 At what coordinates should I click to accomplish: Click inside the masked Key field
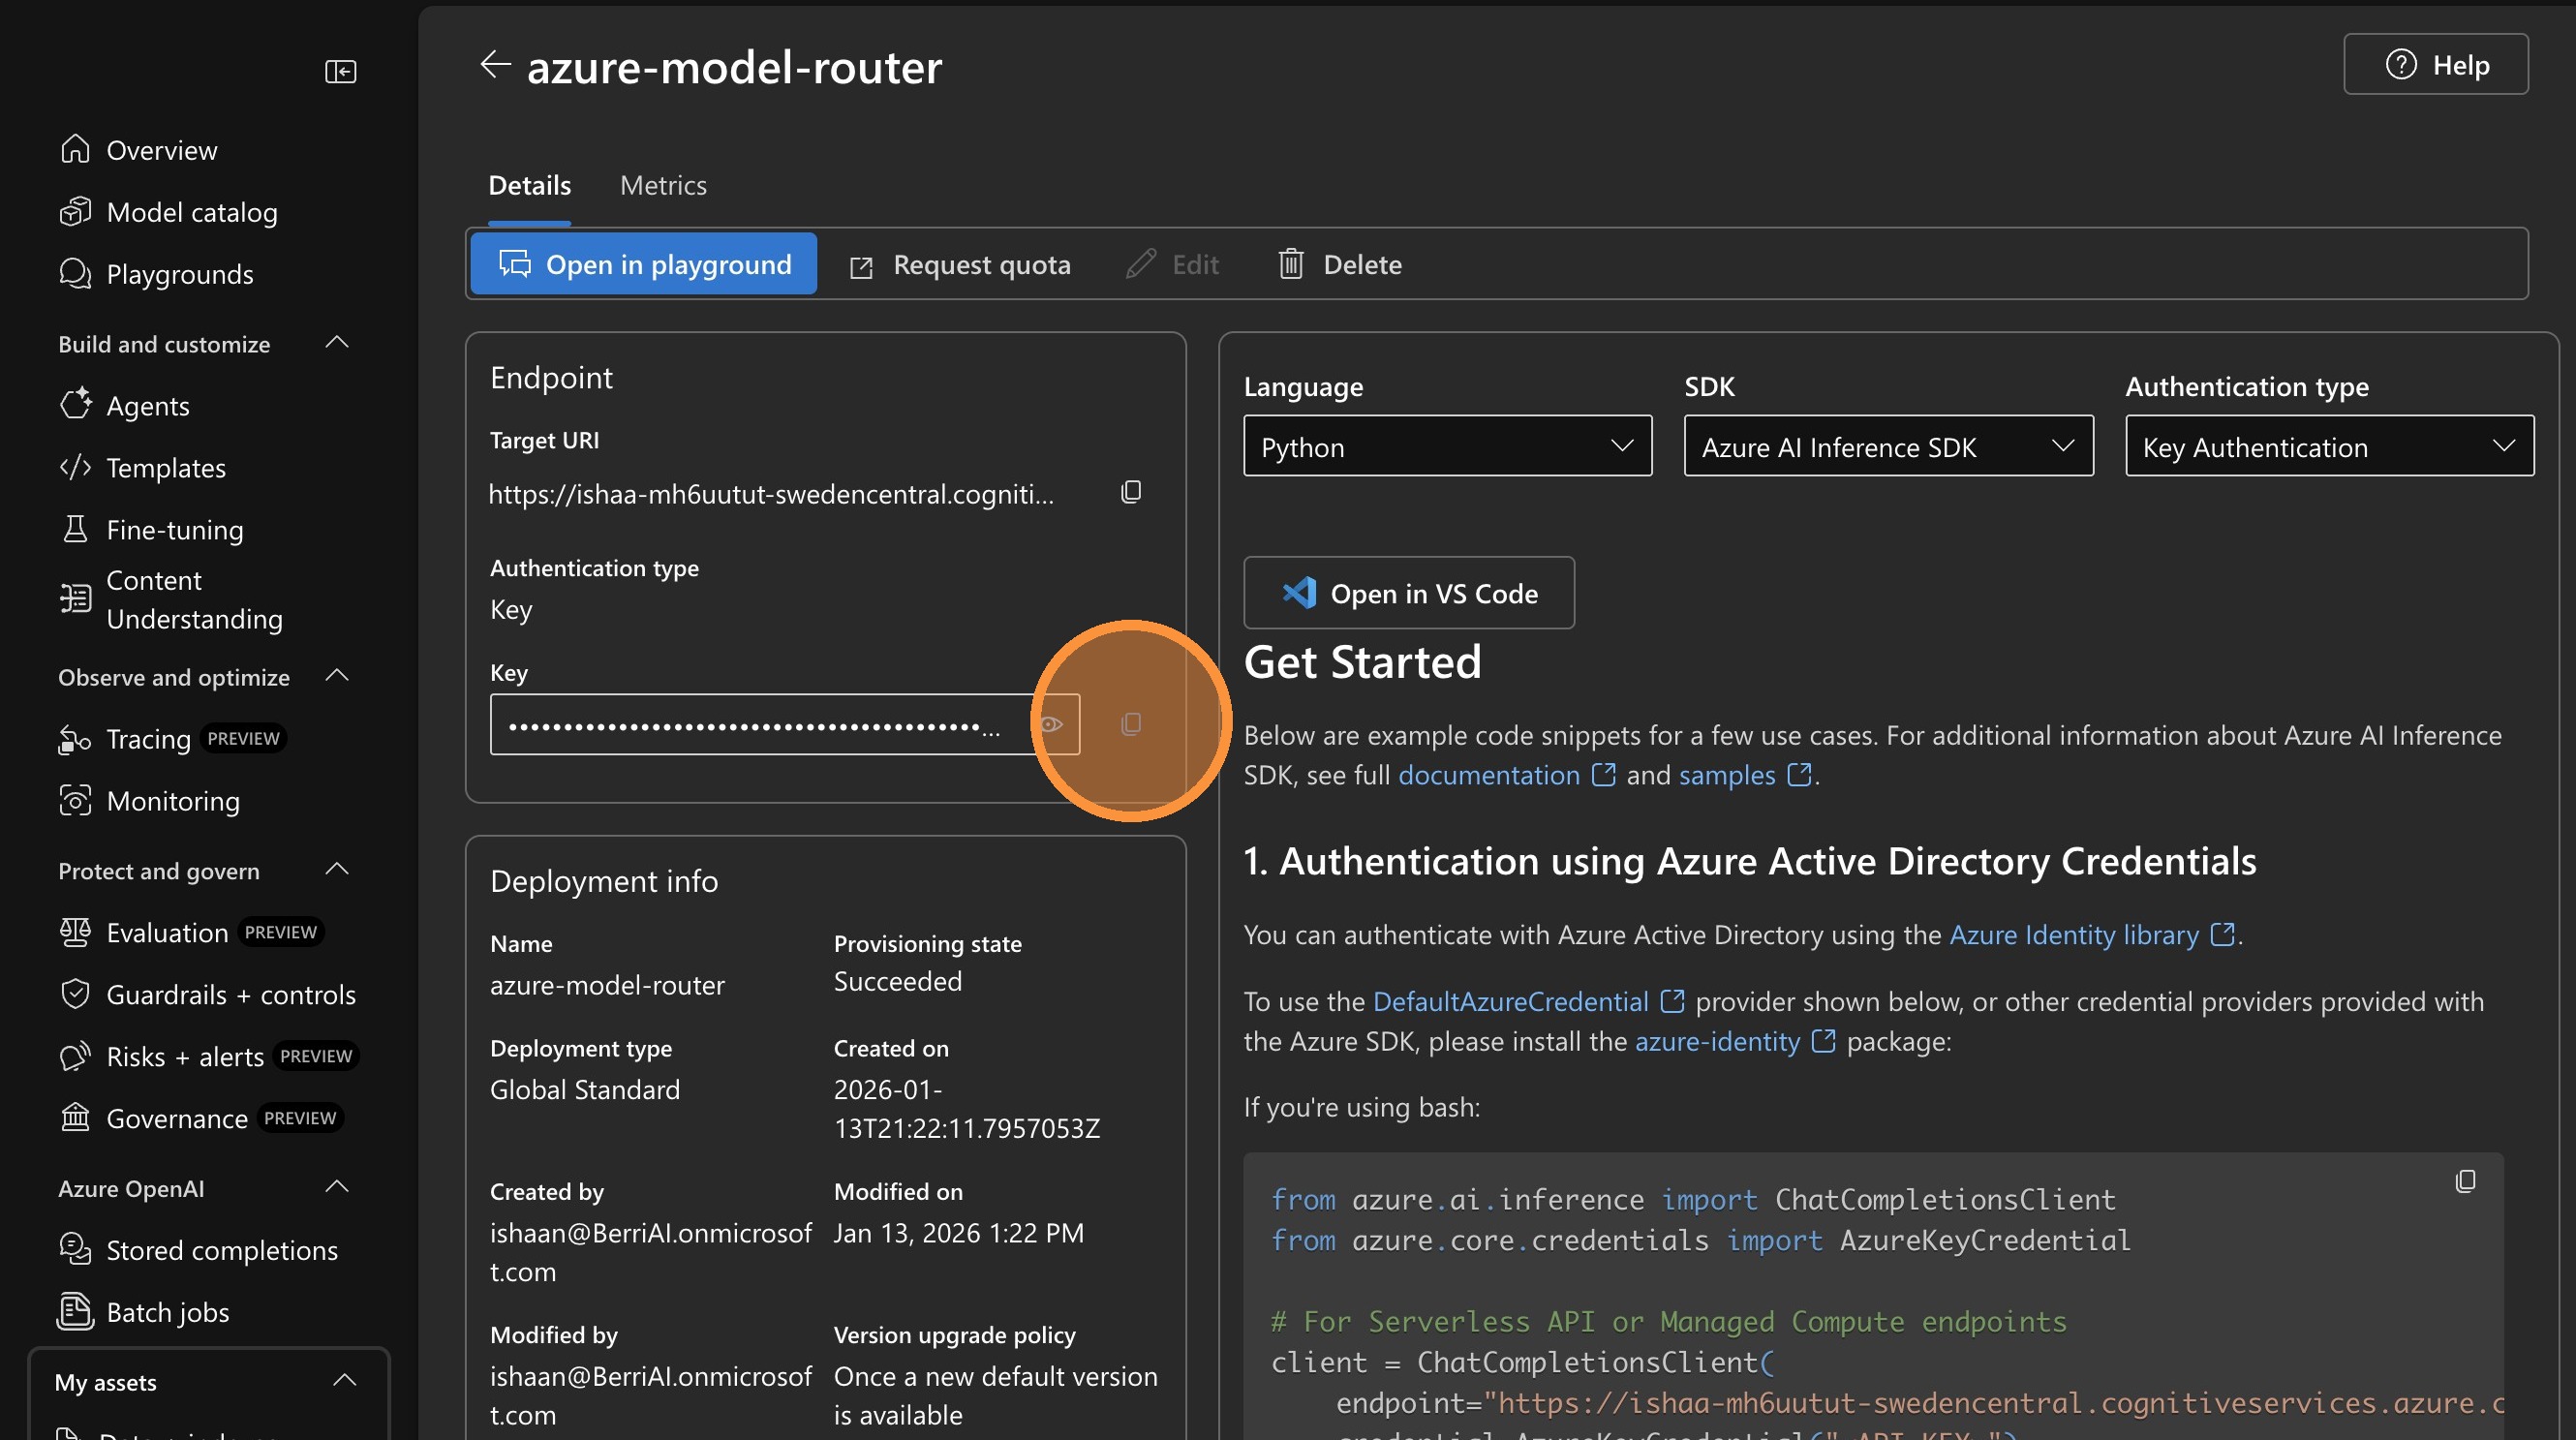750,724
